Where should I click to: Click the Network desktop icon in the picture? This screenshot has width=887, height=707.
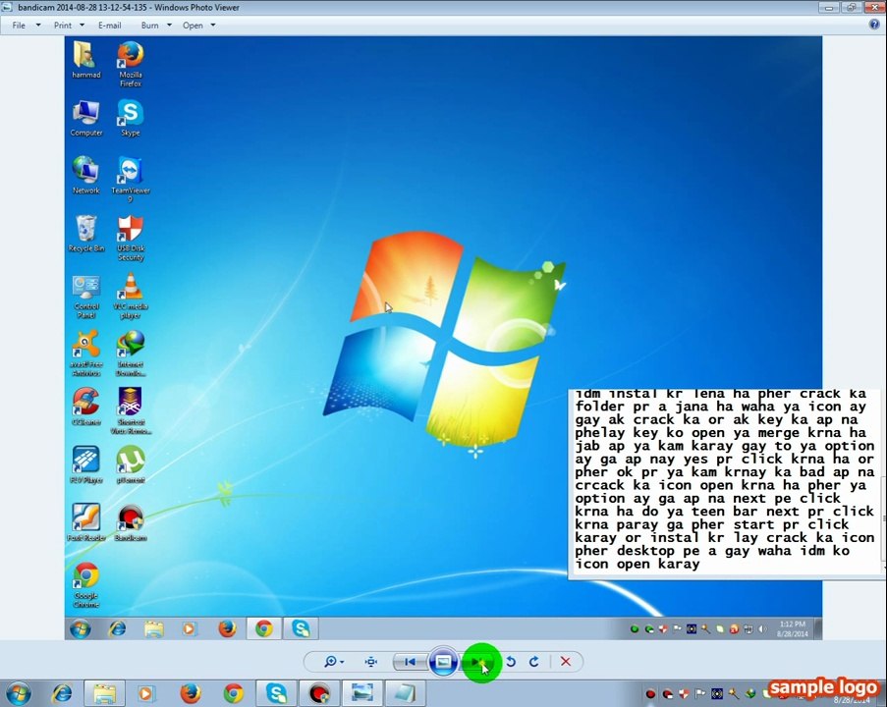point(86,177)
